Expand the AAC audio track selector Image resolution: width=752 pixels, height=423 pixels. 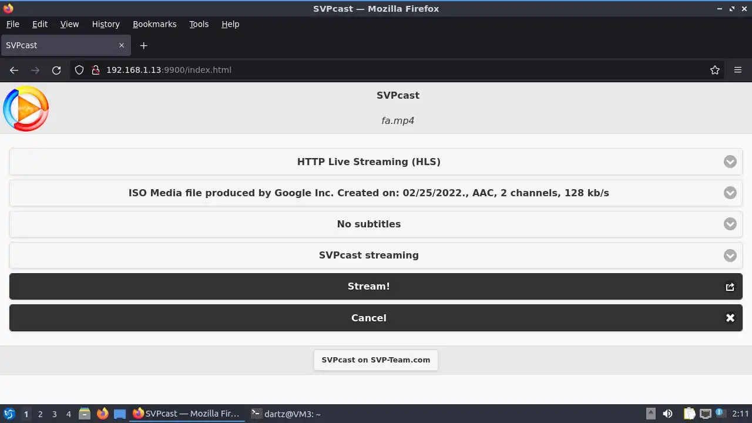point(376,193)
